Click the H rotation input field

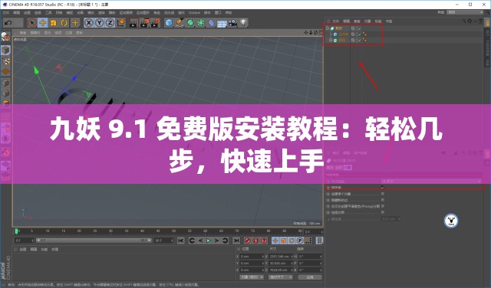click(x=310, y=257)
